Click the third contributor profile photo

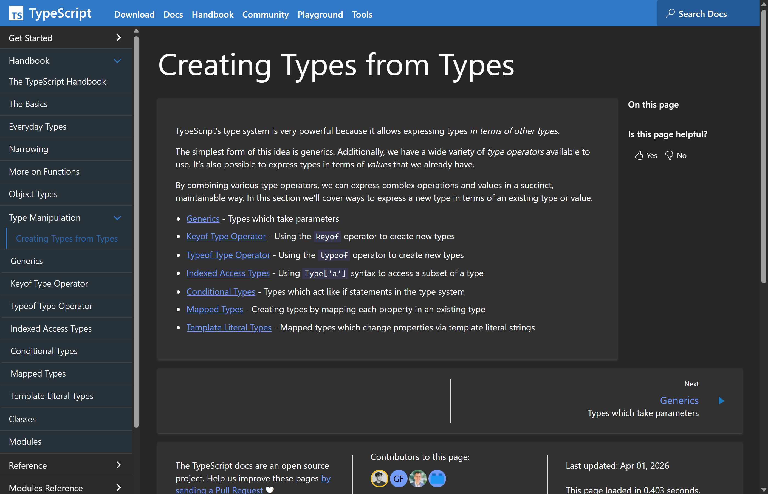418,478
